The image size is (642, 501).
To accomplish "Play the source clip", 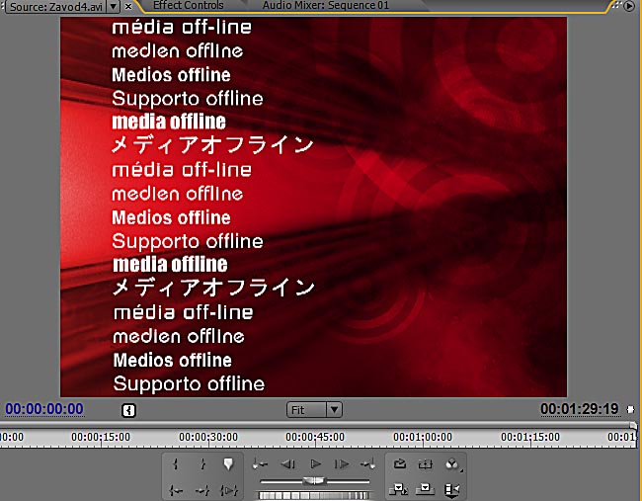I will 315,464.
